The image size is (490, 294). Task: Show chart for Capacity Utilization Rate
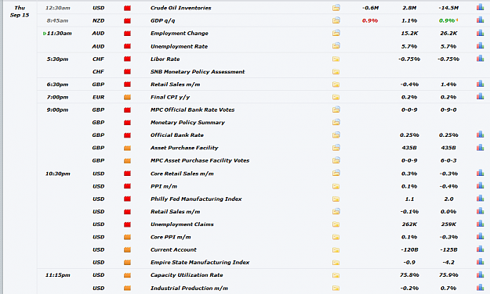pyautogui.click(x=480, y=274)
